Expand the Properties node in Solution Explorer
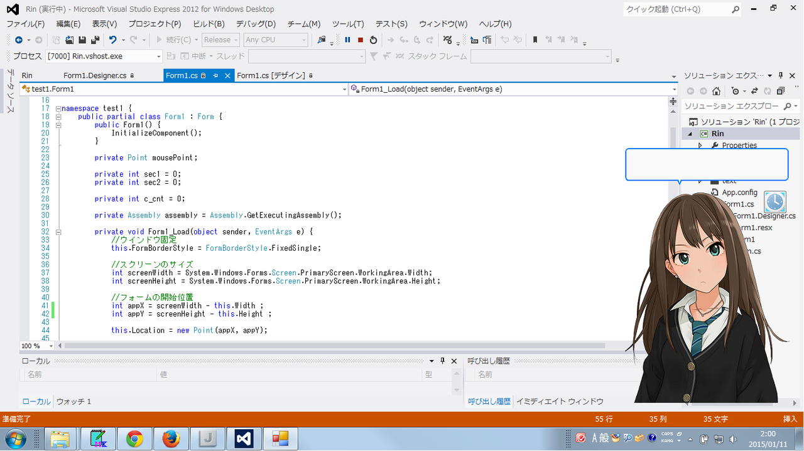This screenshot has width=804, height=451. point(700,146)
